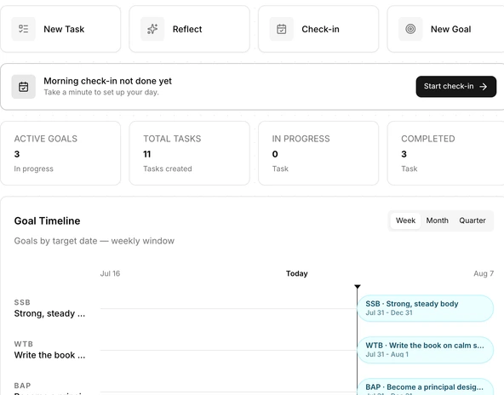Open the New Task card
The width and height of the screenshot is (504, 395).
click(x=60, y=29)
